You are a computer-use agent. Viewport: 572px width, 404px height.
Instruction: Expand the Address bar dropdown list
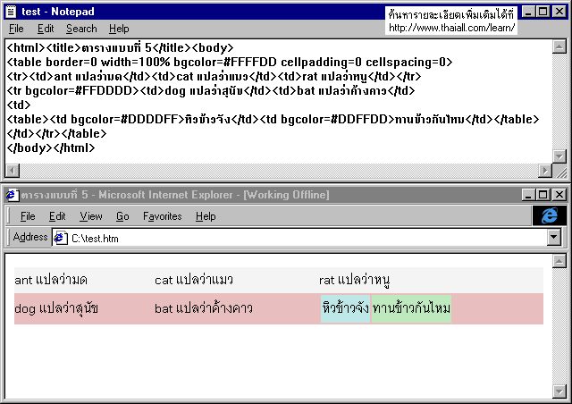[x=553, y=238]
